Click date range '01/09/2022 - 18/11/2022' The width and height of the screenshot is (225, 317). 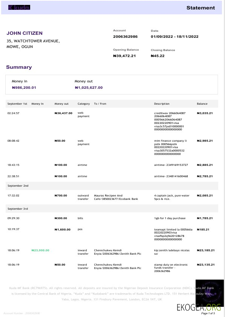click(174, 37)
